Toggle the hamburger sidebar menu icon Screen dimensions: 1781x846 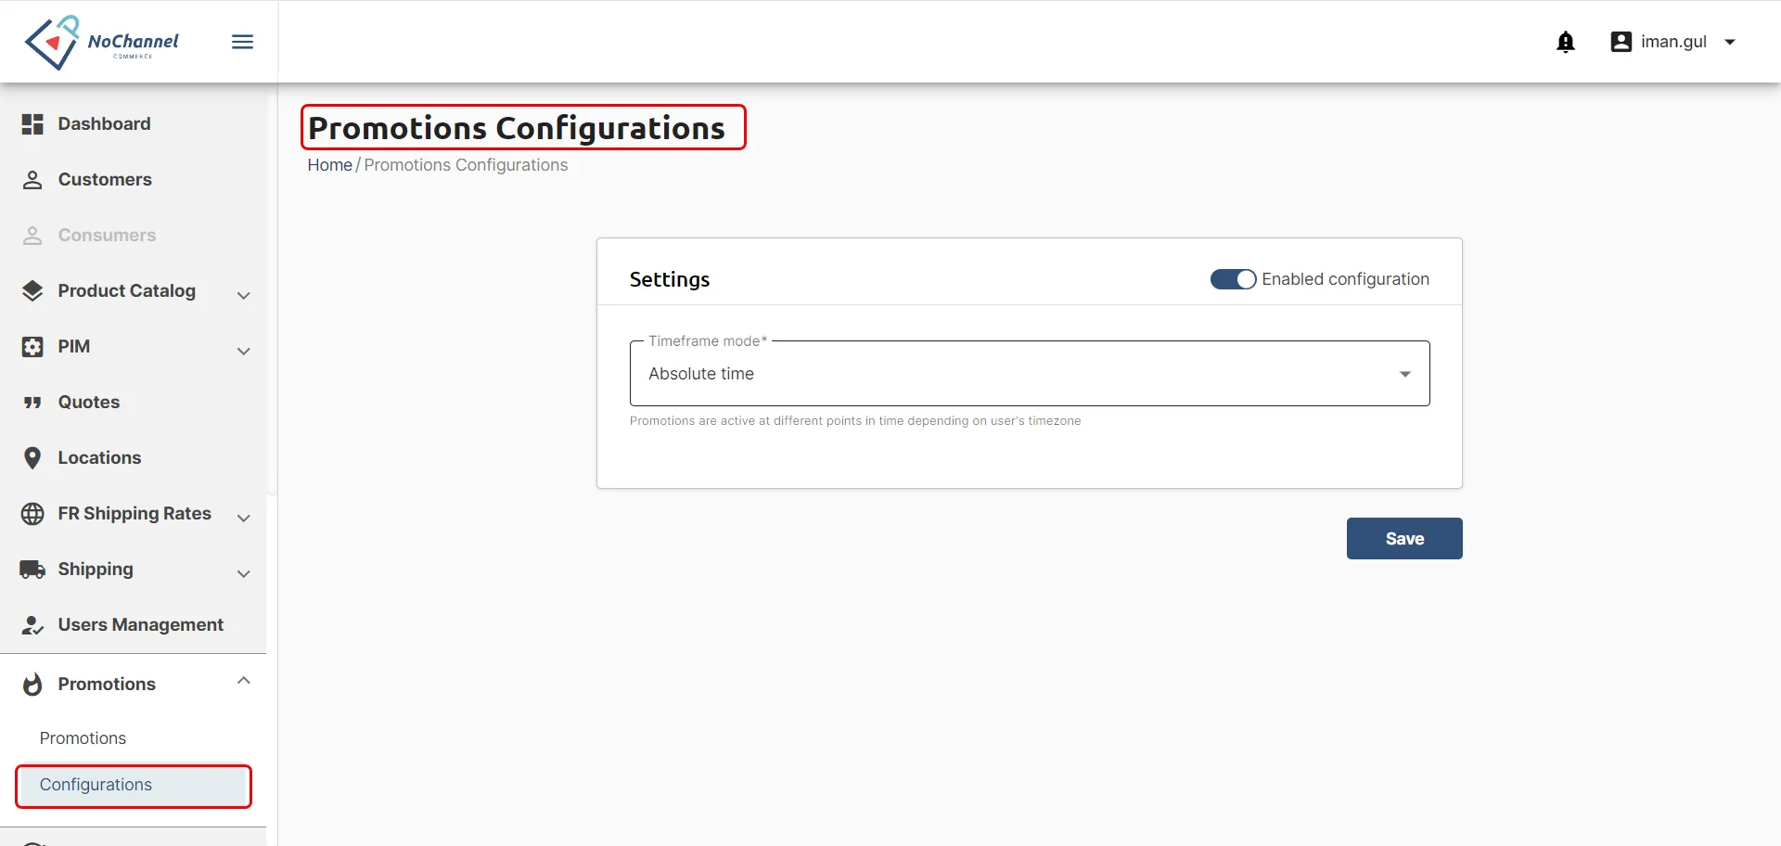pyautogui.click(x=242, y=42)
